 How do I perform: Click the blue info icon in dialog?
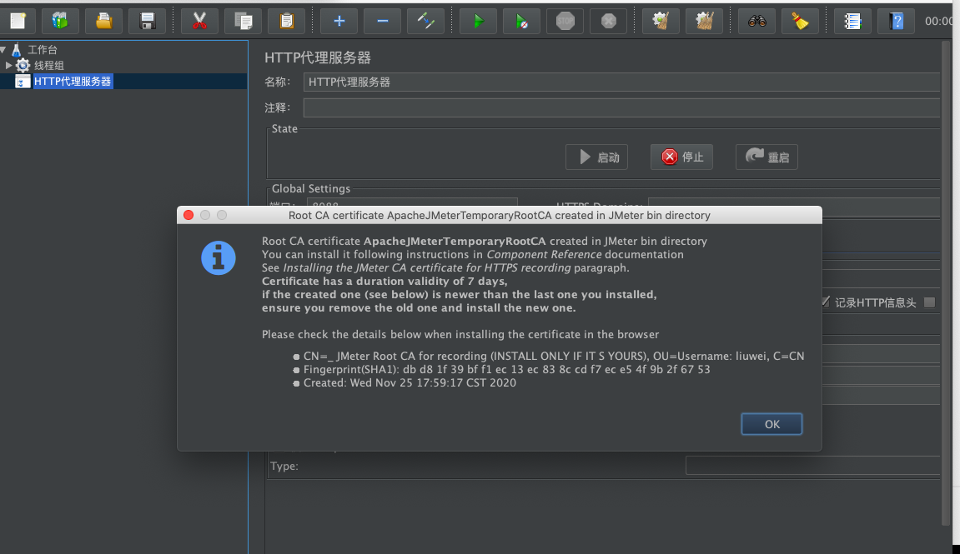coord(219,258)
